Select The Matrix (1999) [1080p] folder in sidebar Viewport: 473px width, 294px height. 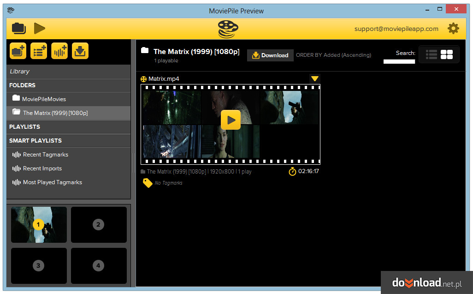pyautogui.click(x=69, y=113)
